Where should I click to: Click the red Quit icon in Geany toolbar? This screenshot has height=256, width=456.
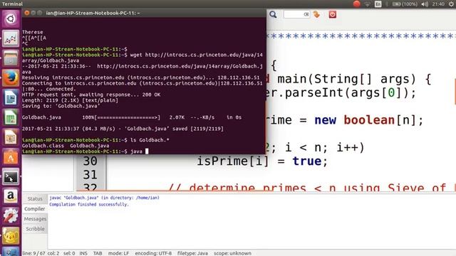(x=333, y=14)
